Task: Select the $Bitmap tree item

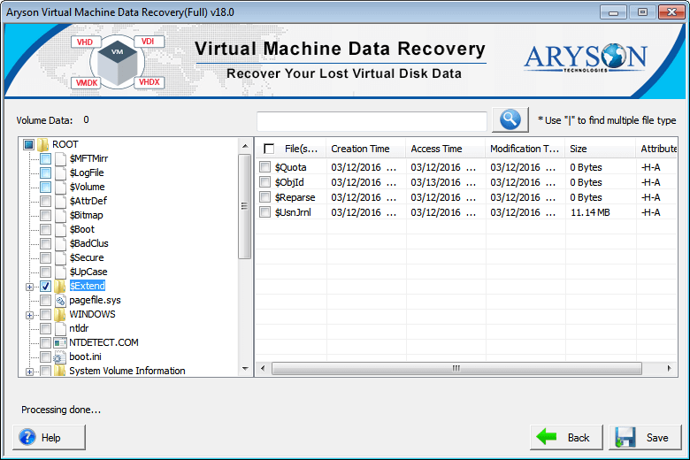Action: (x=87, y=215)
